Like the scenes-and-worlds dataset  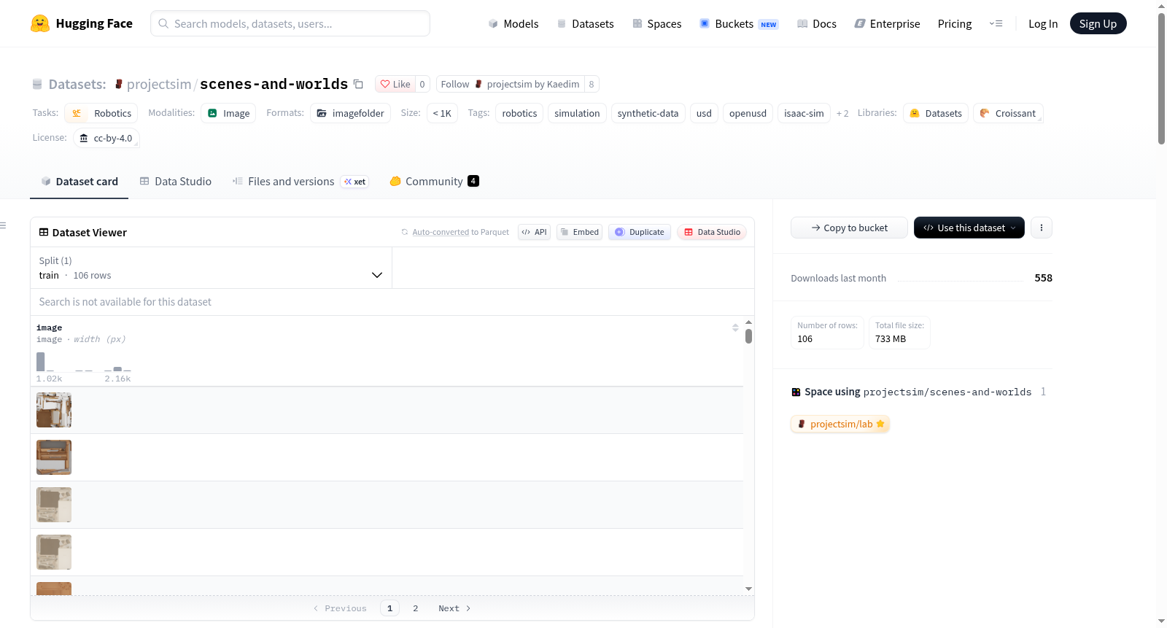[x=395, y=84]
